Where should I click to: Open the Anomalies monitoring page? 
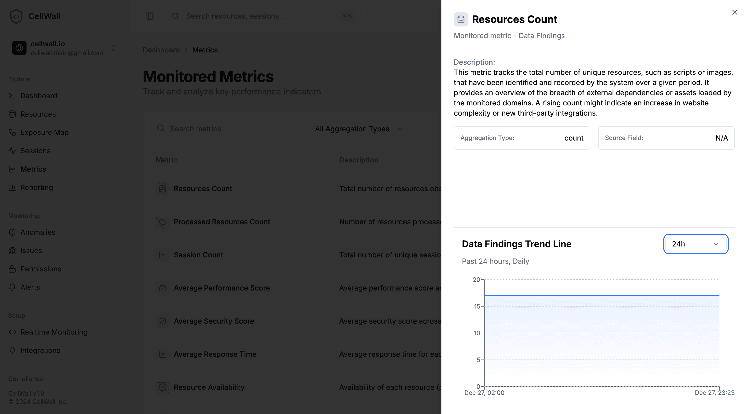pyautogui.click(x=38, y=232)
